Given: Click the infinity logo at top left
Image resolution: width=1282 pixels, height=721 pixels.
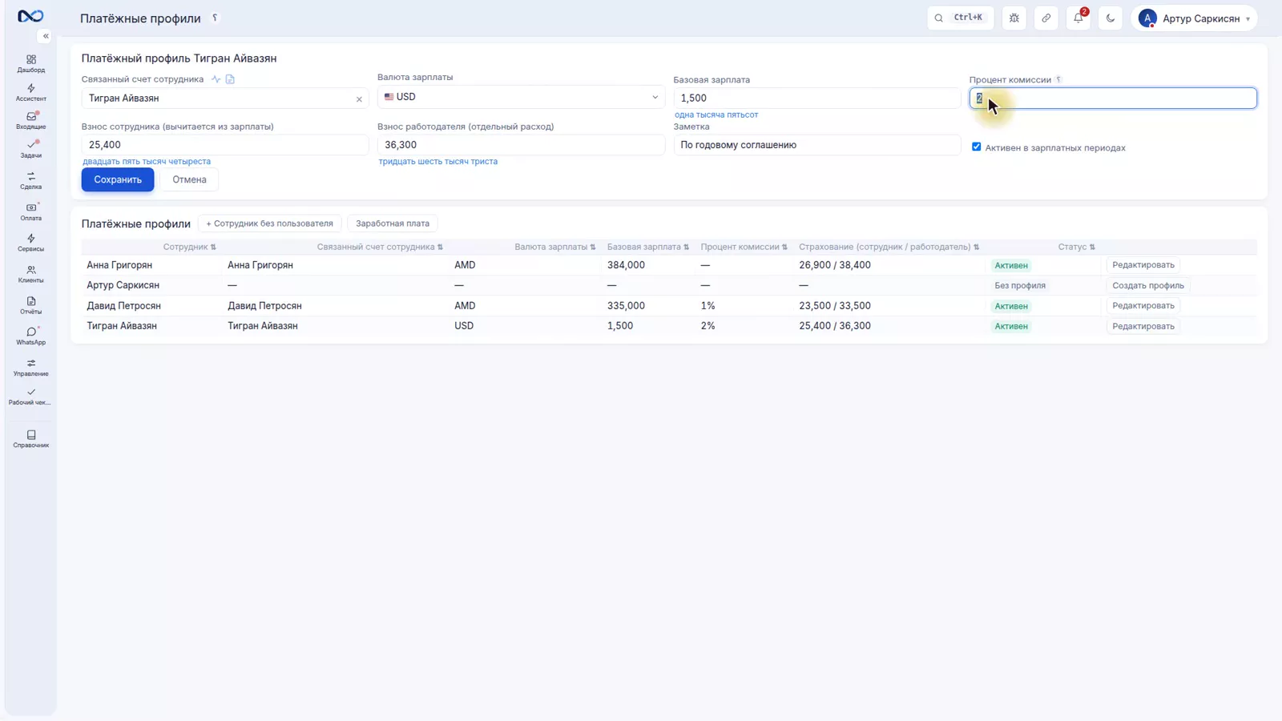Looking at the screenshot, I should [30, 16].
